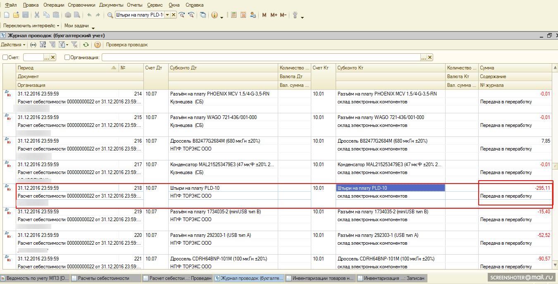This screenshot has height=284, width=558.
Task: Click the date interval (↔) icon
Action: (x=33, y=45)
